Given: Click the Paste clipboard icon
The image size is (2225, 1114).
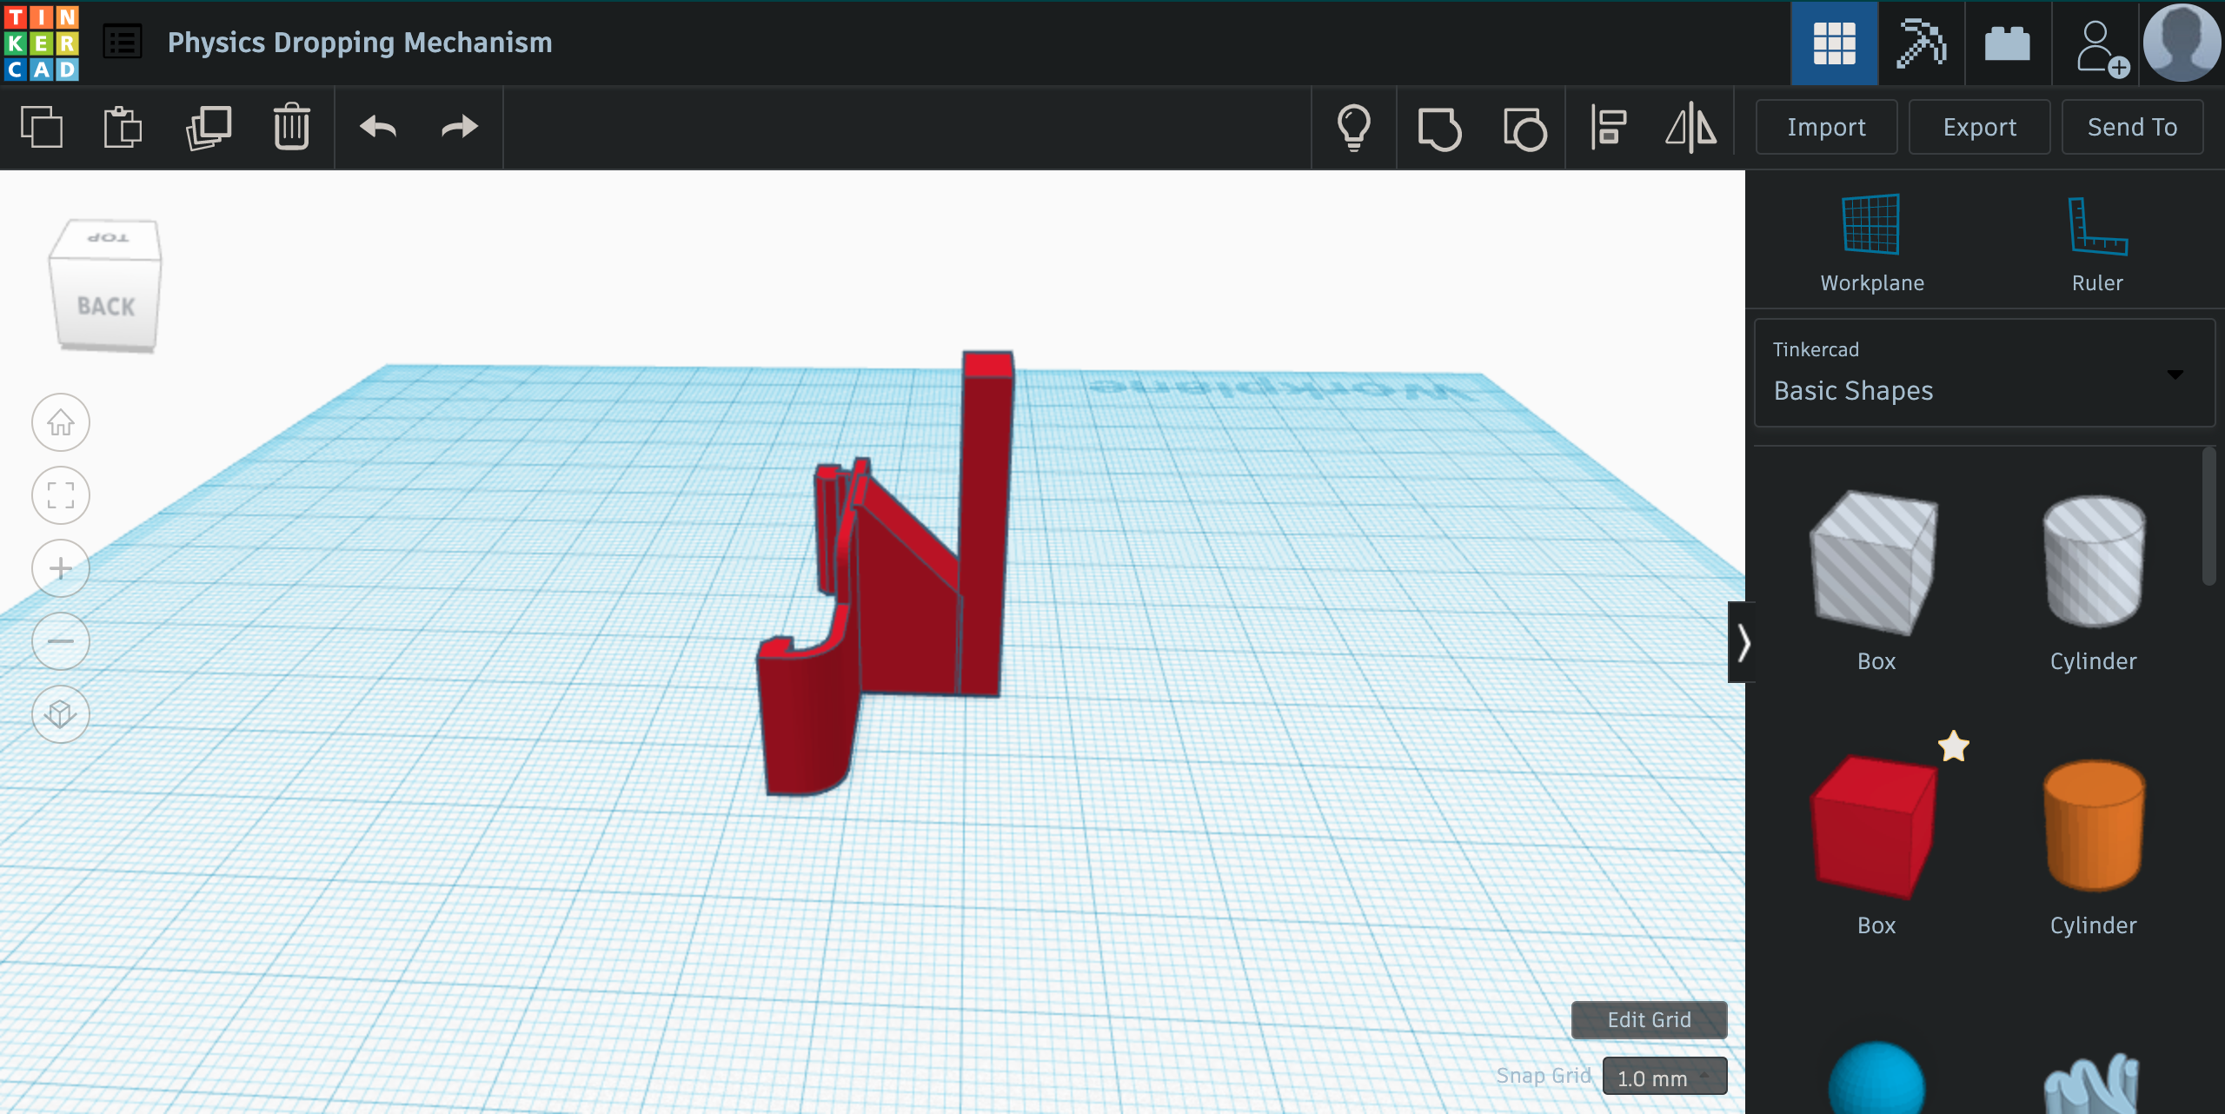Looking at the screenshot, I should [123, 128].
